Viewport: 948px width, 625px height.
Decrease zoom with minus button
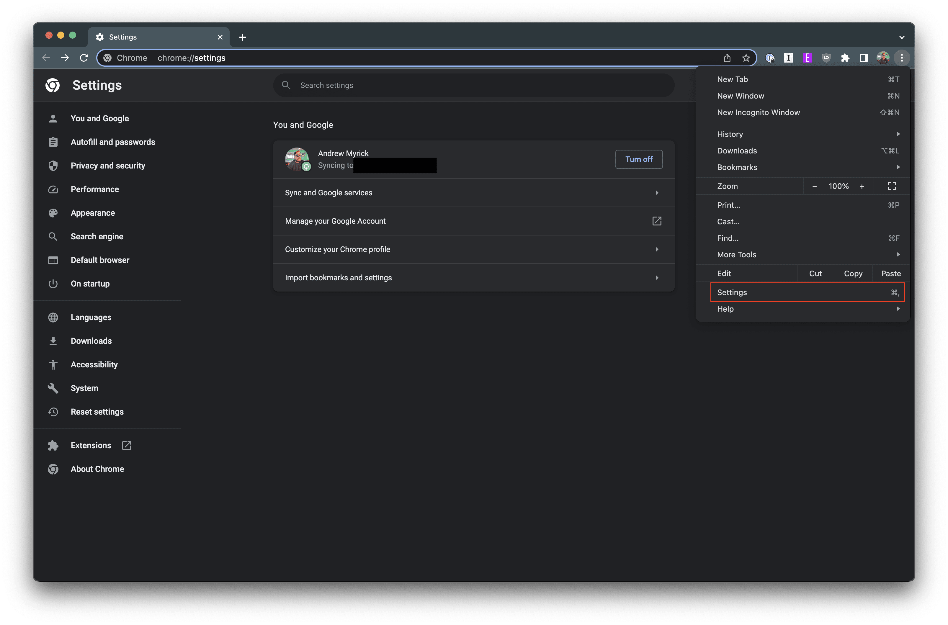815,186
